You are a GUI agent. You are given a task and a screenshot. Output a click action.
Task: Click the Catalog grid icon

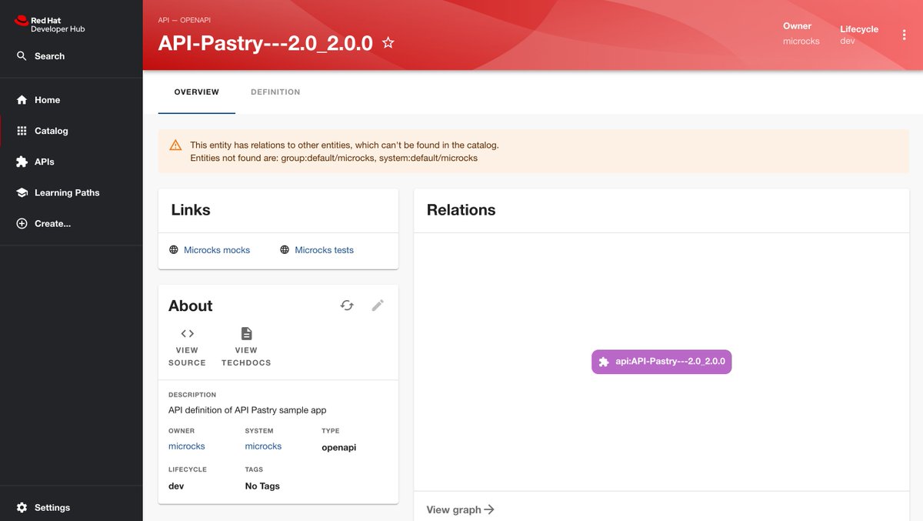click(22, 131)
